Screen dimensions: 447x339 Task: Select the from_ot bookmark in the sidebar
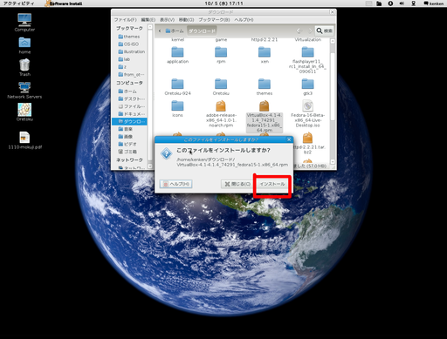coord(132,74)
